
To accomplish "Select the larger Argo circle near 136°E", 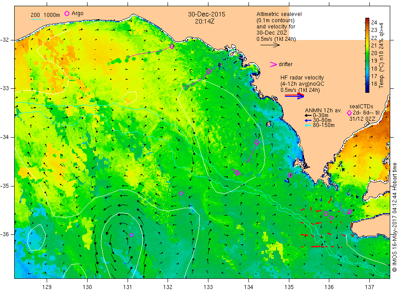I will (326, 214).
